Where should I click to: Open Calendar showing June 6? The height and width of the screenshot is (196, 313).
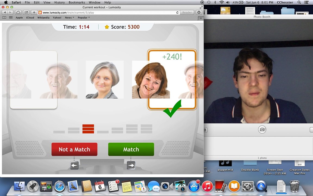coord(100,186)
